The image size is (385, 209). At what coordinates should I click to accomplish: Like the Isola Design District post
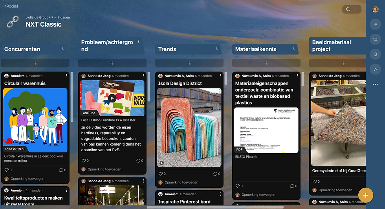pos(161,174)
